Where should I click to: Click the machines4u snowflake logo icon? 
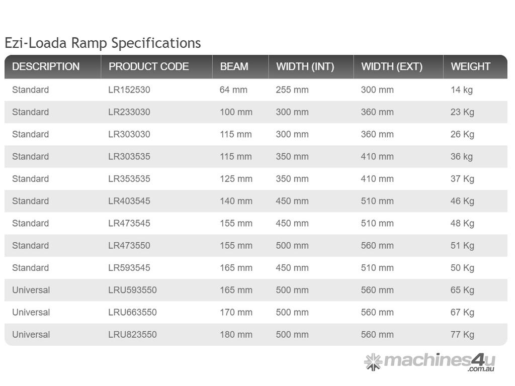click(373, 361)
